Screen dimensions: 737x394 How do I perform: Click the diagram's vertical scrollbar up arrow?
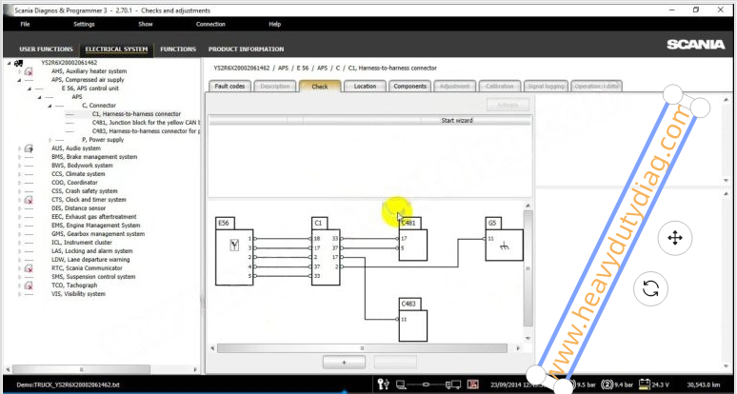(528, 206)
